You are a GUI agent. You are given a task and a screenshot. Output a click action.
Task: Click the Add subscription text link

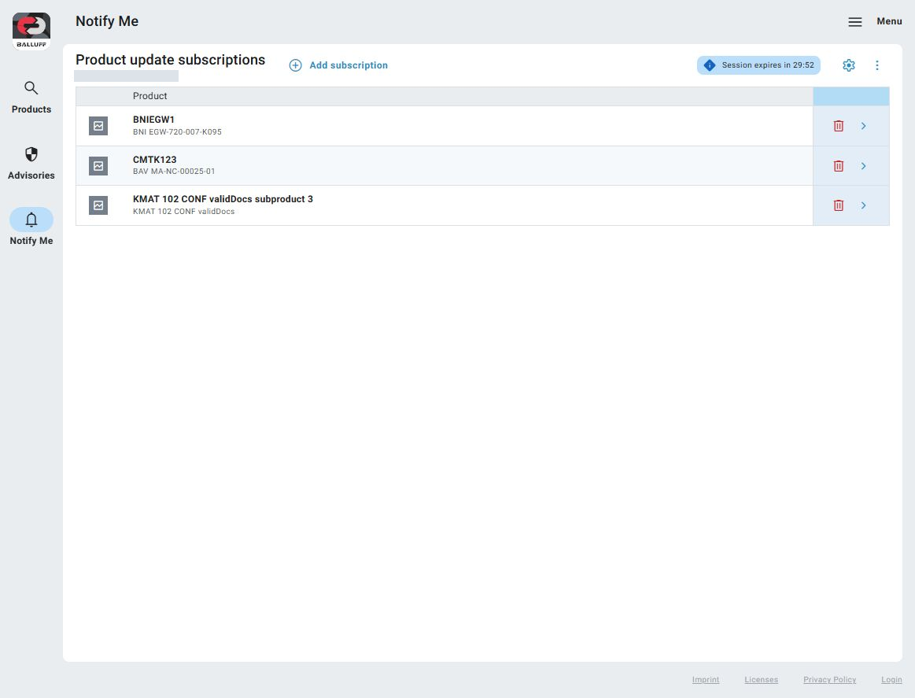tap(349, 65)
